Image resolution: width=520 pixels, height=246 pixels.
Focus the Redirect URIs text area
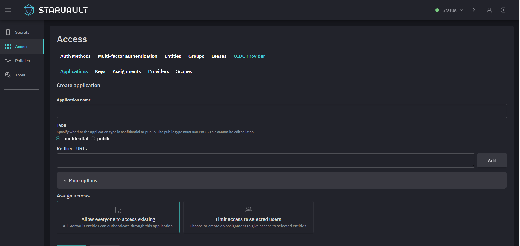[x=265, y=160]
